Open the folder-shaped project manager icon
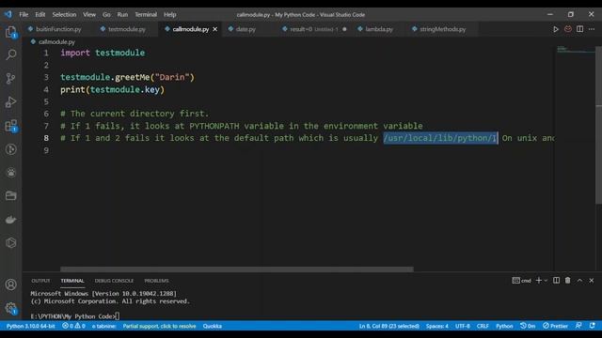 coord(10,196)
